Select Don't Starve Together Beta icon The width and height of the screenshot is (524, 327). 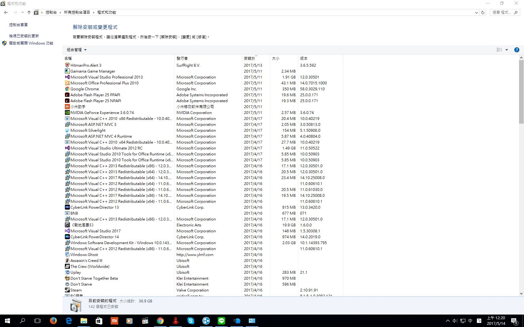pos(67,278)
